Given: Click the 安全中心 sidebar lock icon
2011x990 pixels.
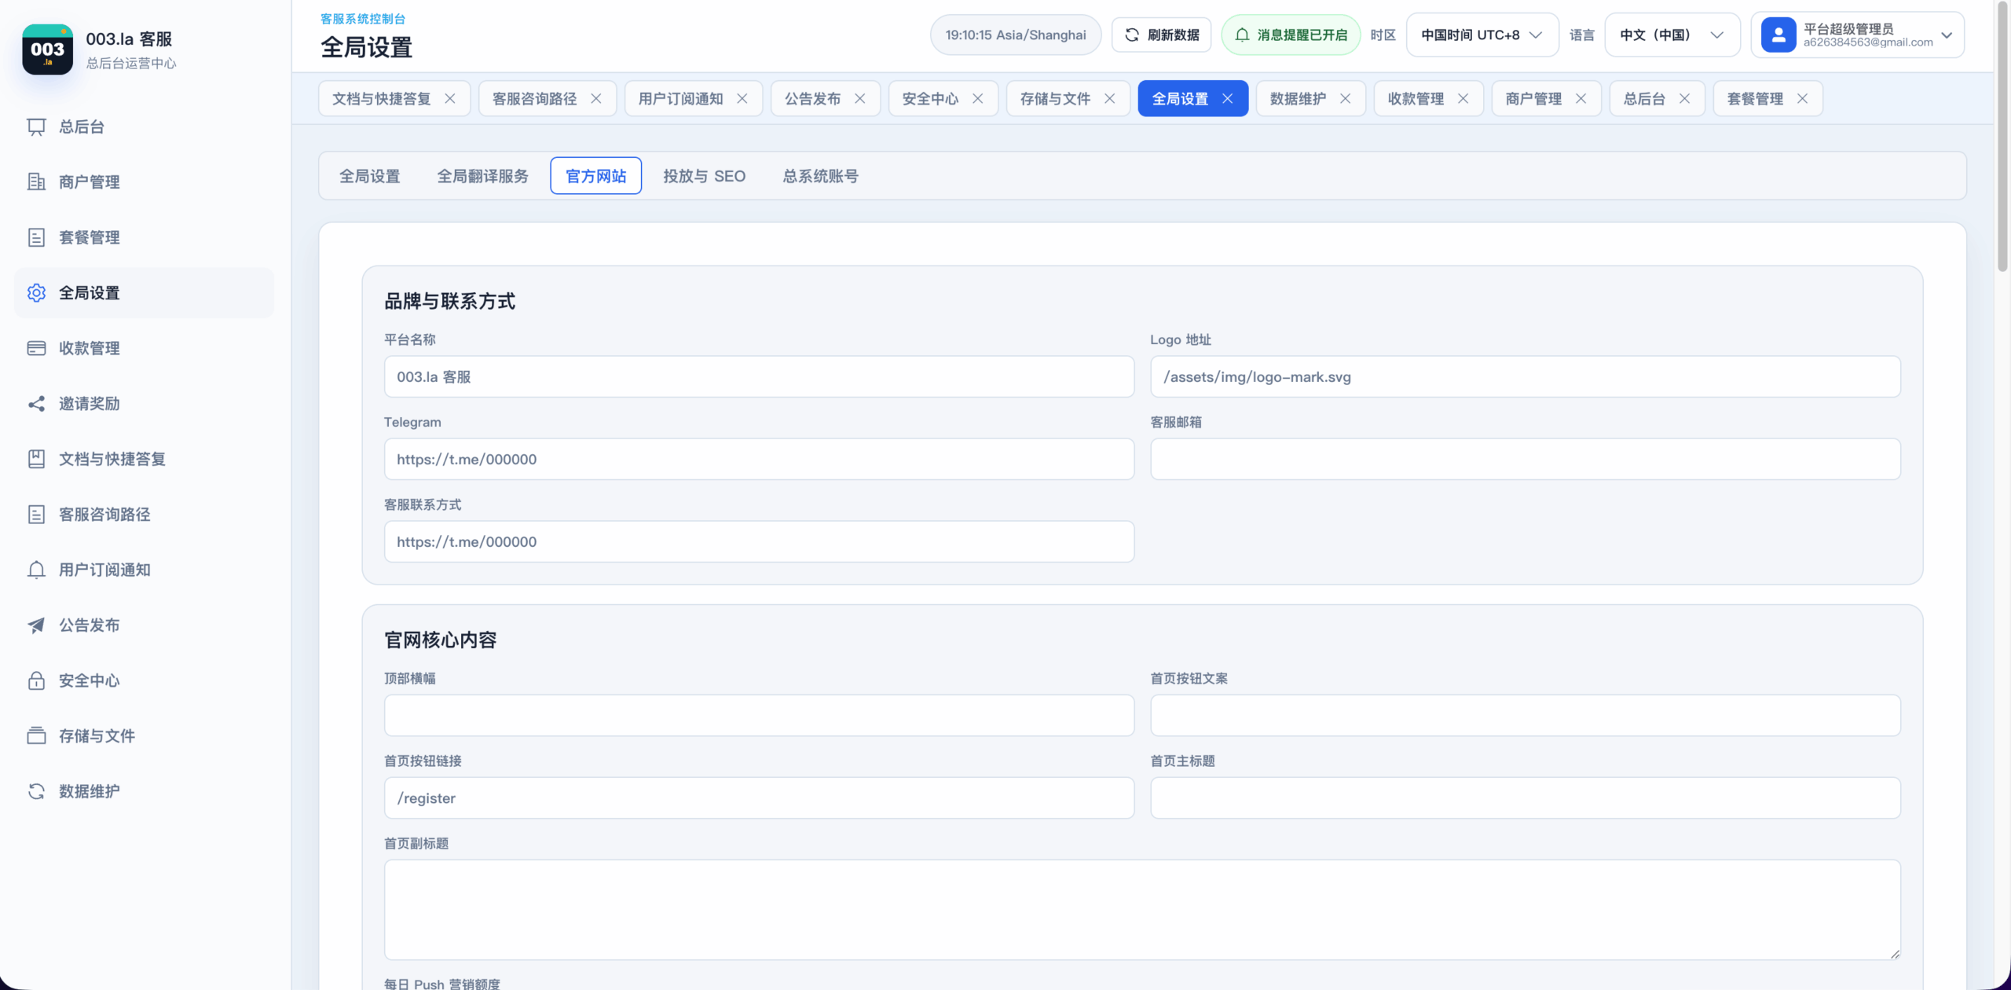Looking at the screenshot, I should tap(36, 680).
